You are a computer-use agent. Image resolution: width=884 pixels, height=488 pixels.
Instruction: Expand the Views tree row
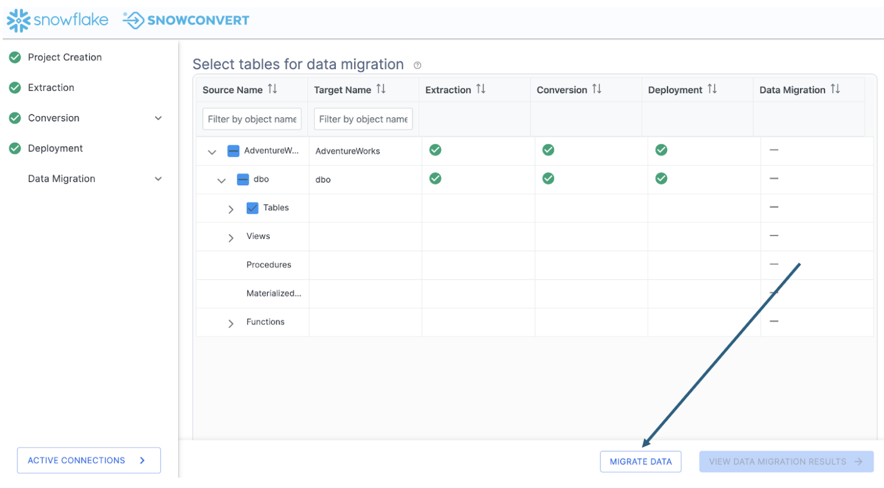pos(231,237)
